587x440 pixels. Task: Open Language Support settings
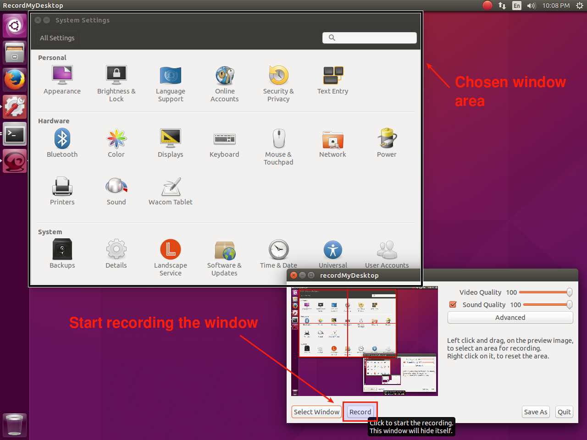pos(170,84)
